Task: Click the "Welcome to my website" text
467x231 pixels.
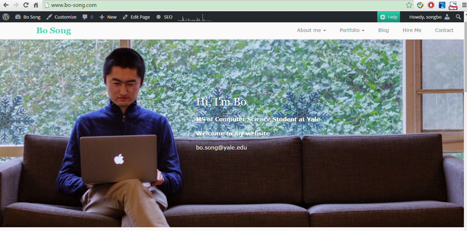Action: pyautogui.click(x=233, y=133)
